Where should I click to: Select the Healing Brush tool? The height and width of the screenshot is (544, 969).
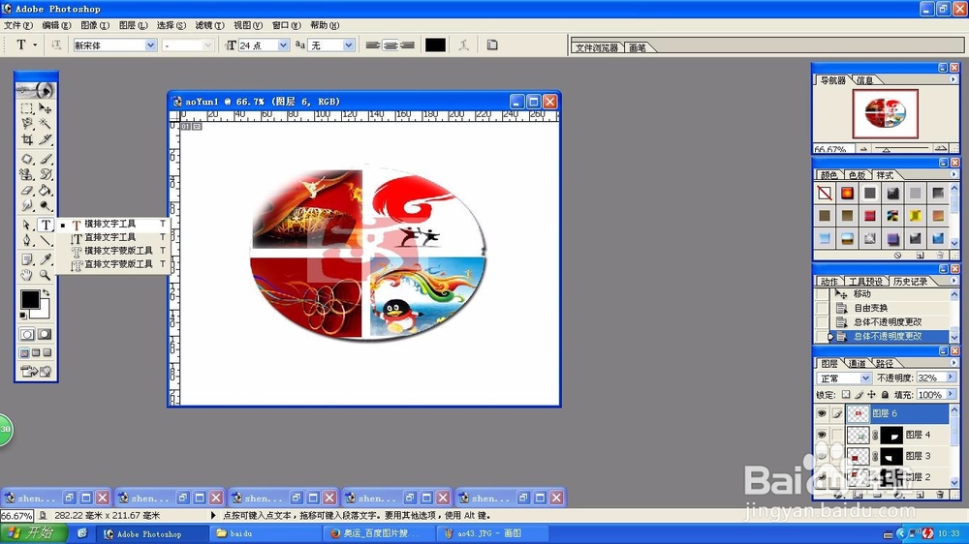point(26,159)
